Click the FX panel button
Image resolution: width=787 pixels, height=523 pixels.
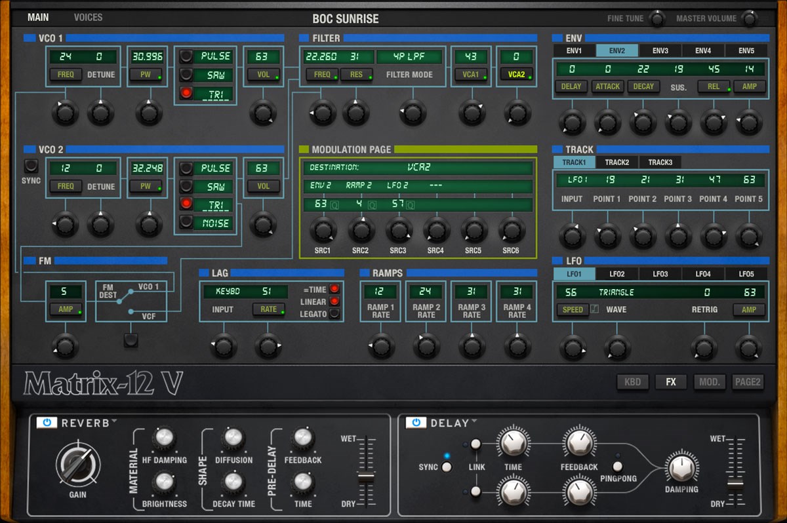tap(671, 381)
